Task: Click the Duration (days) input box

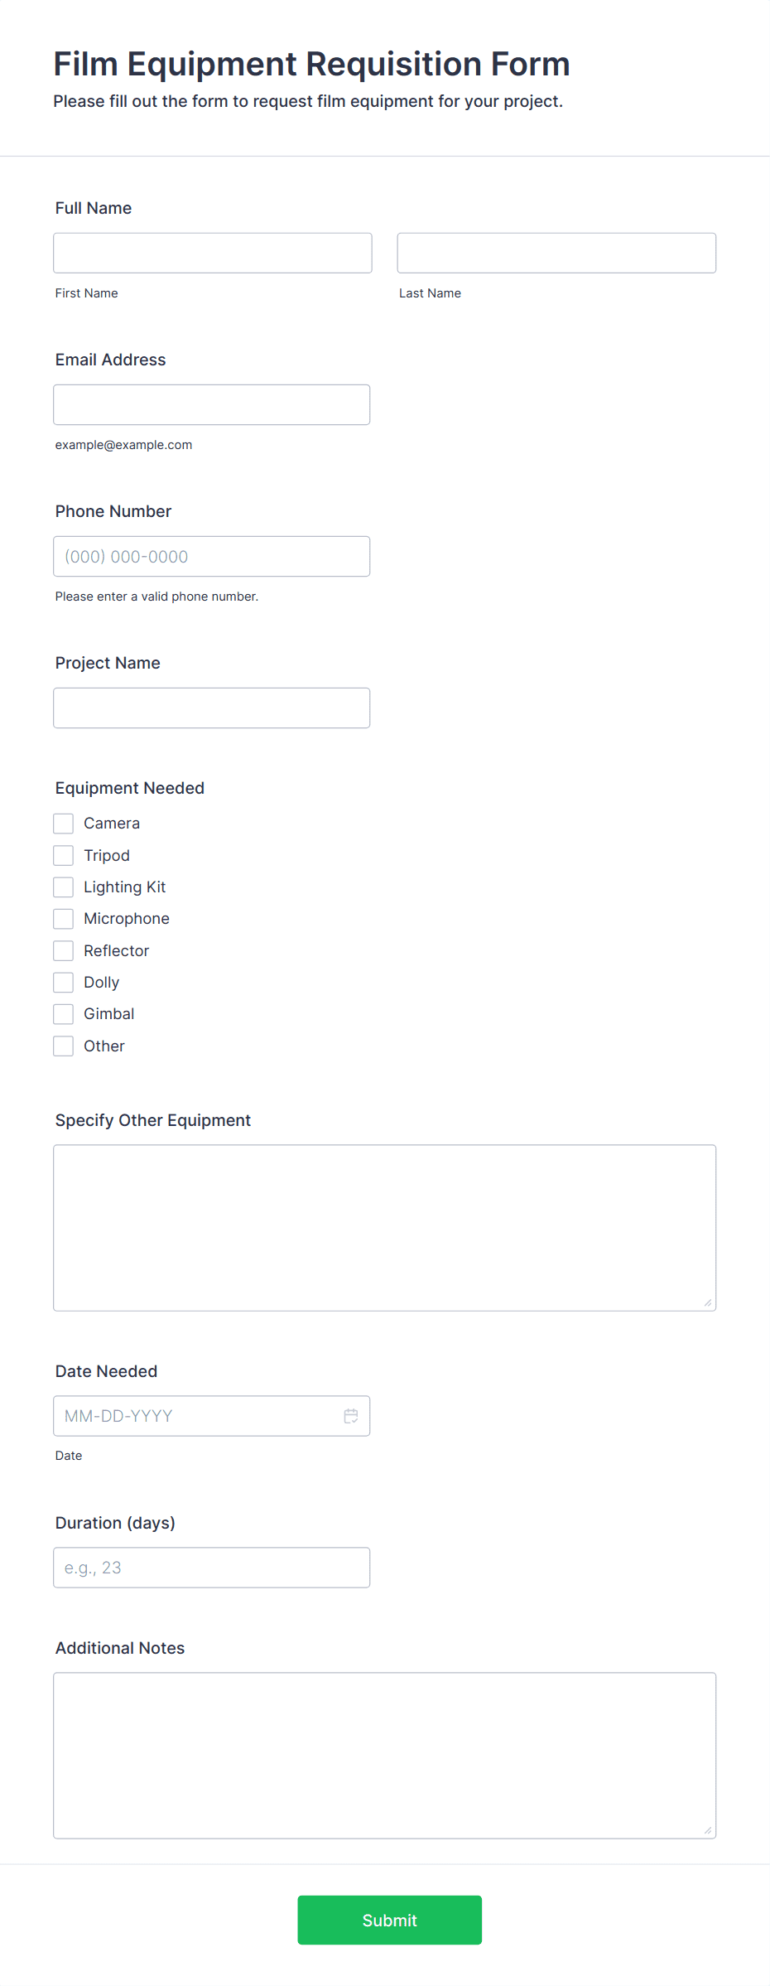Action: [x=212, y=1568]
